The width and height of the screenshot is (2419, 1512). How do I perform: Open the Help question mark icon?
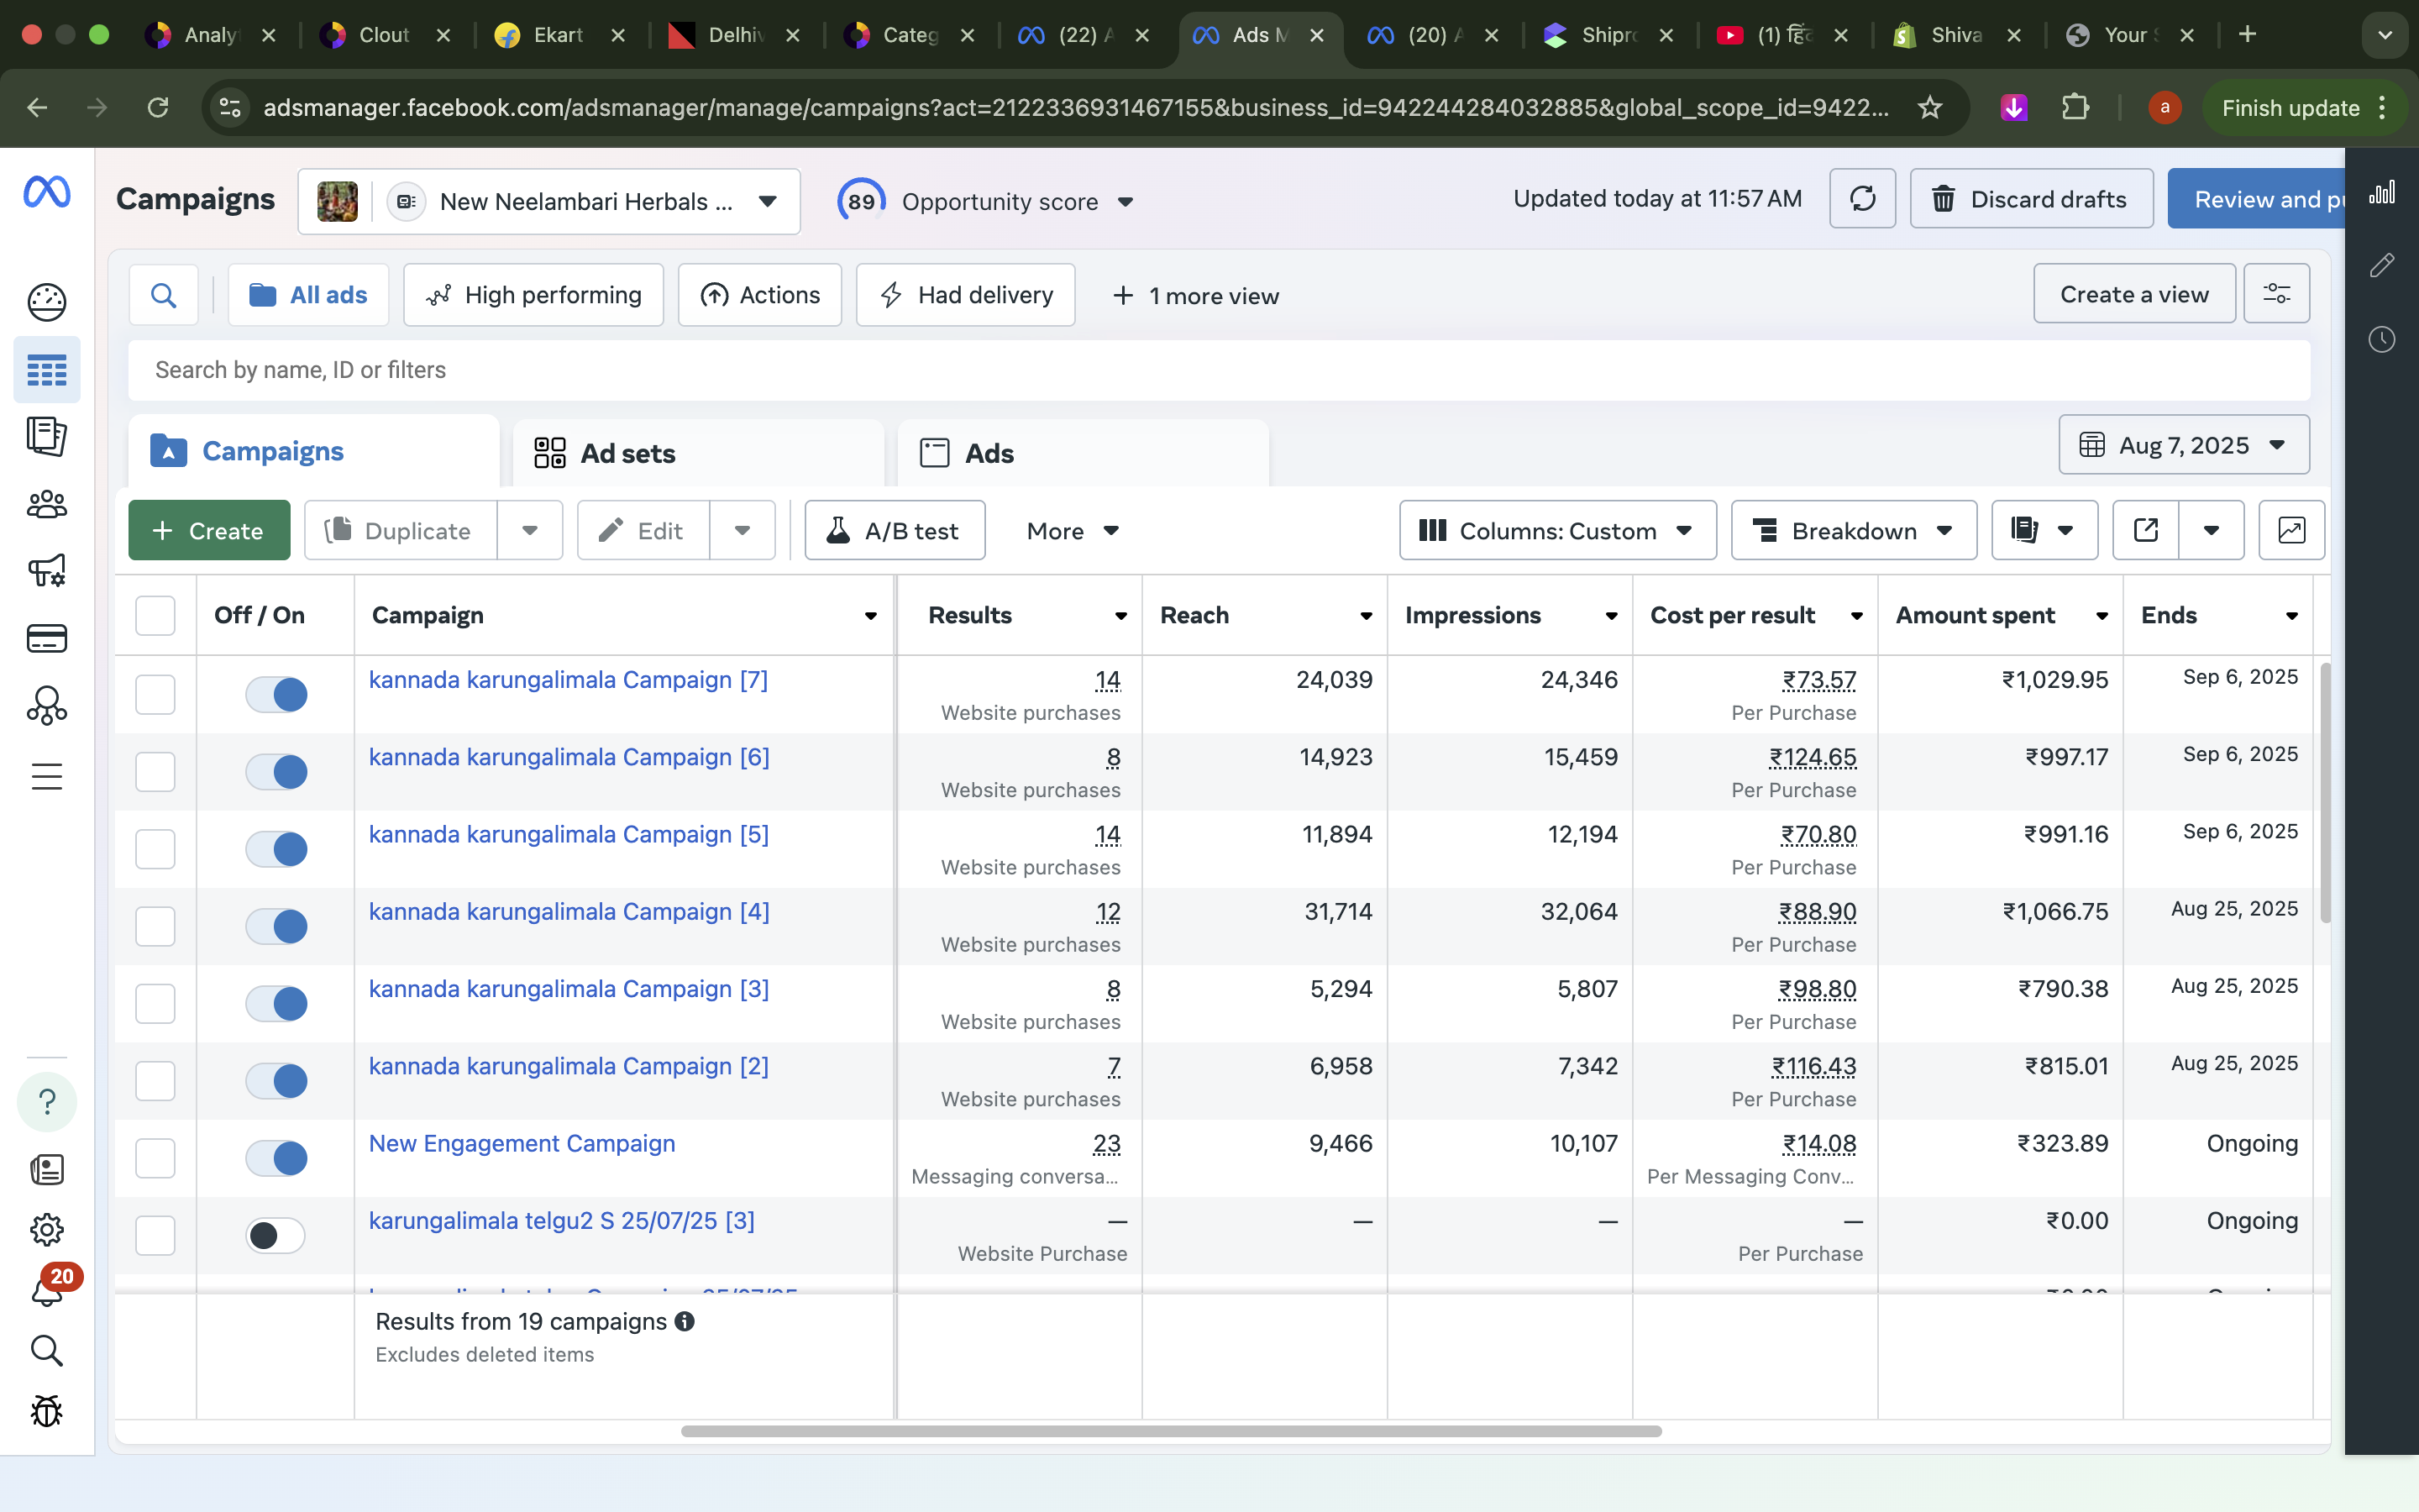[47, 1101]
